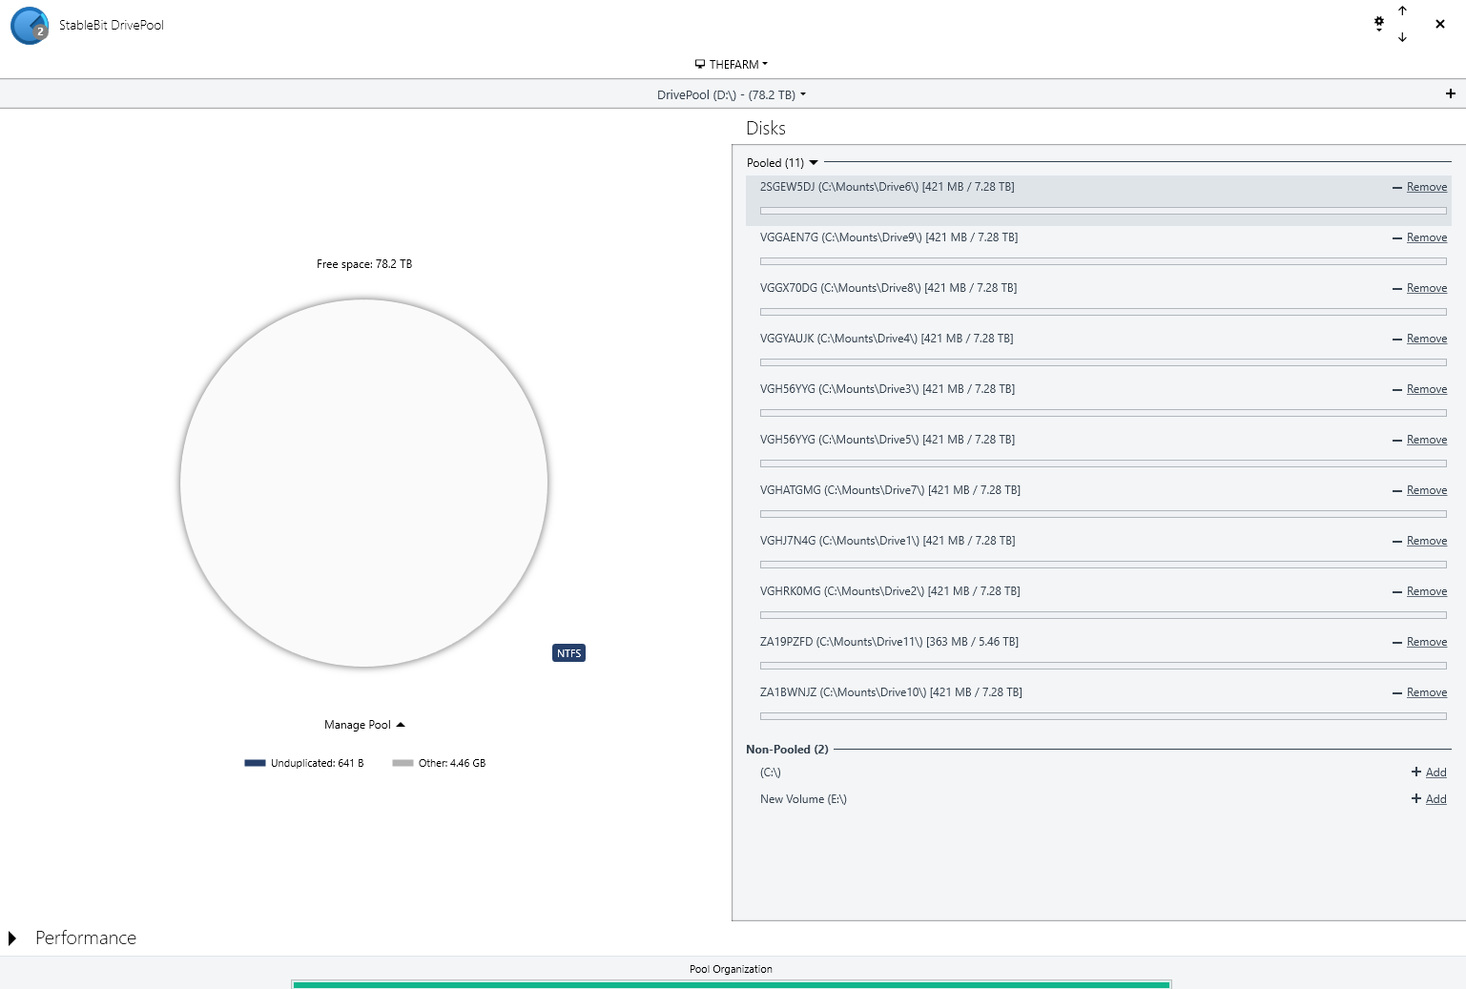Click the New Volume (E:\) label
1466x989 pixels.
[x=803, y=799]
